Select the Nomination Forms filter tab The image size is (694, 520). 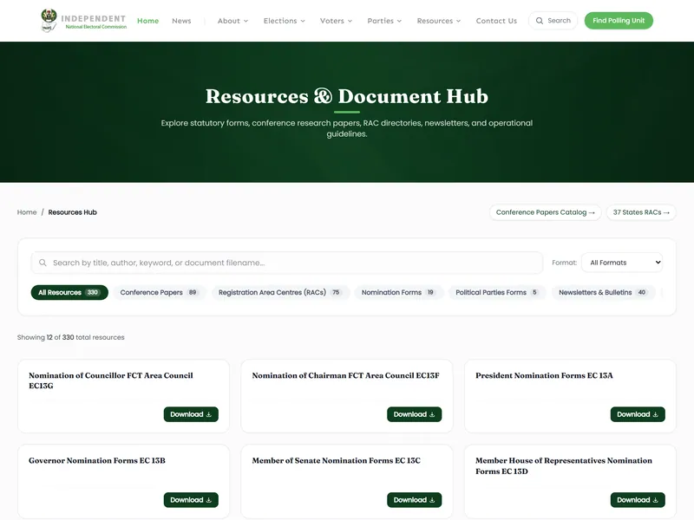(399, 292)
